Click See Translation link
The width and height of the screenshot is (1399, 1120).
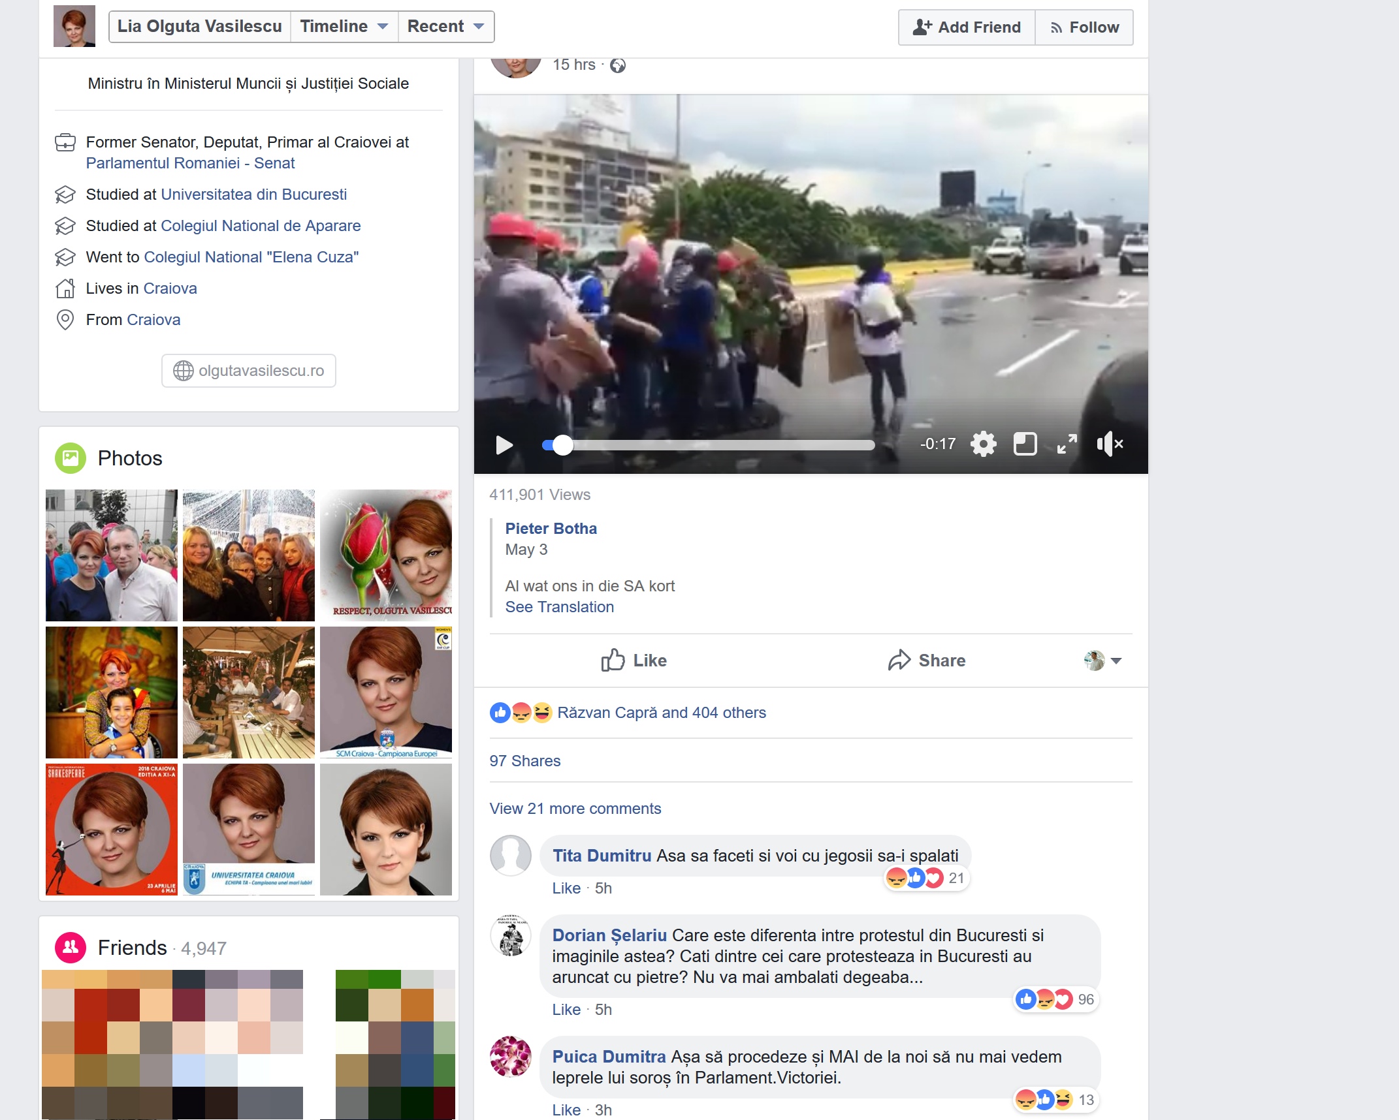[559, 607]
